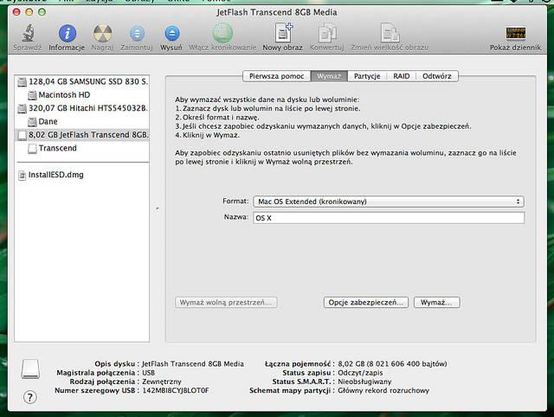
Task: Select the 320,07 GB Hitachi disk
Action: pyautogui.click(x=82, y=108)
